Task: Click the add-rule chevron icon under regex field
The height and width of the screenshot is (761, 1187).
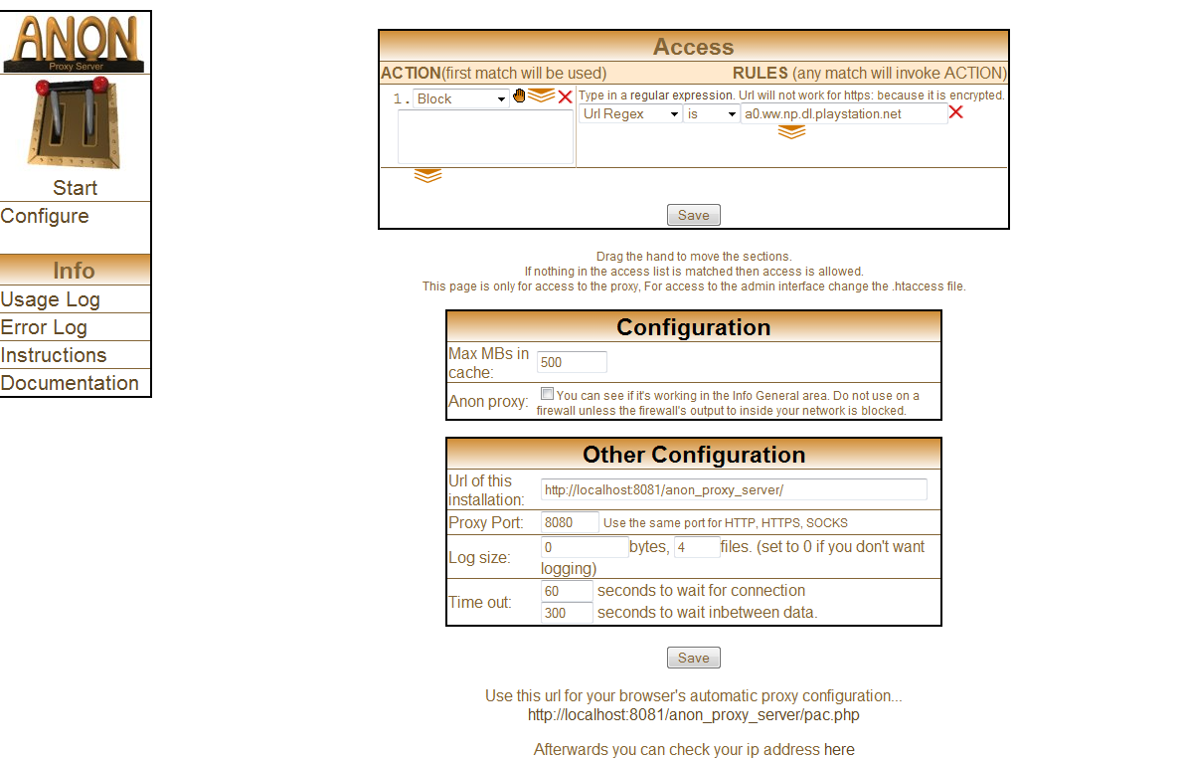Action: point(792,131)
